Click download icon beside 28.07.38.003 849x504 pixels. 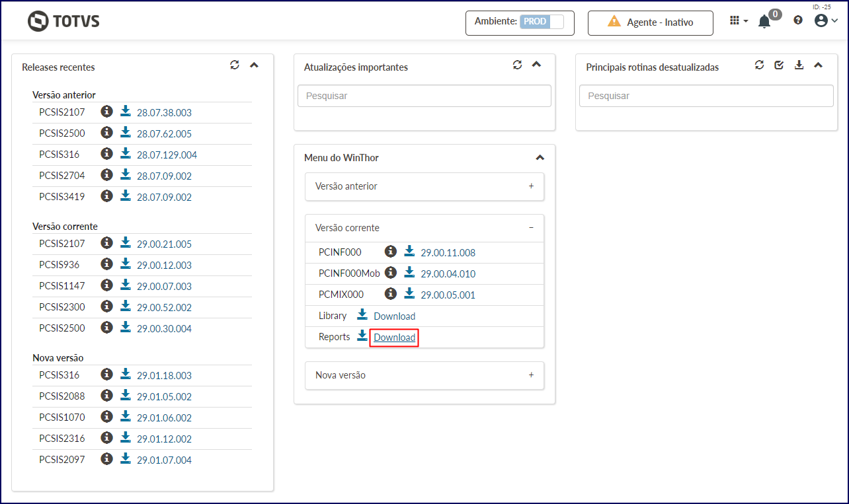tap(126, 111)
